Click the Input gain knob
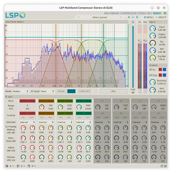172x172 pixels. tap(153, 28)
